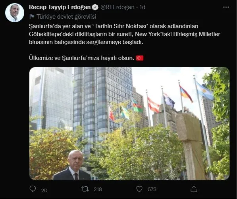Click the stone pillar in the photo
The width and height of the screenshot is (237, 199).
pyautogui.click(x=191, y=146)
